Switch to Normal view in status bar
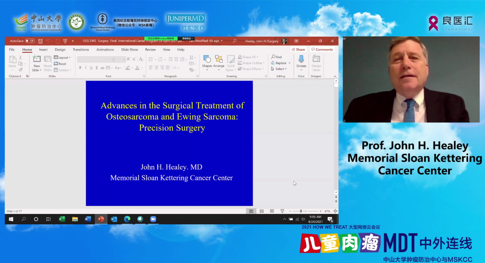 click(x=251, y=211)
